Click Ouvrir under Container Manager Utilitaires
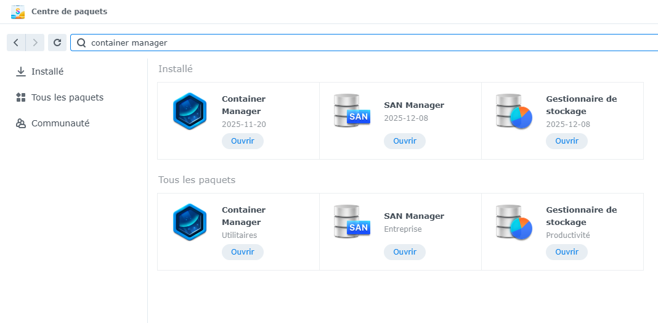Viewport: 658px width, 323px height. (x=243, y=252)
